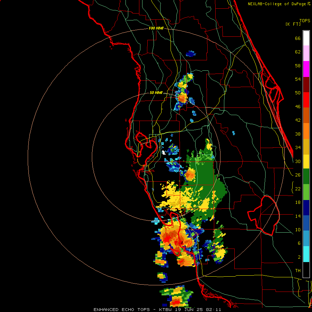Select the 30 value on the legend
Screen dimensions: 312x312
click(x=298, y=161)
